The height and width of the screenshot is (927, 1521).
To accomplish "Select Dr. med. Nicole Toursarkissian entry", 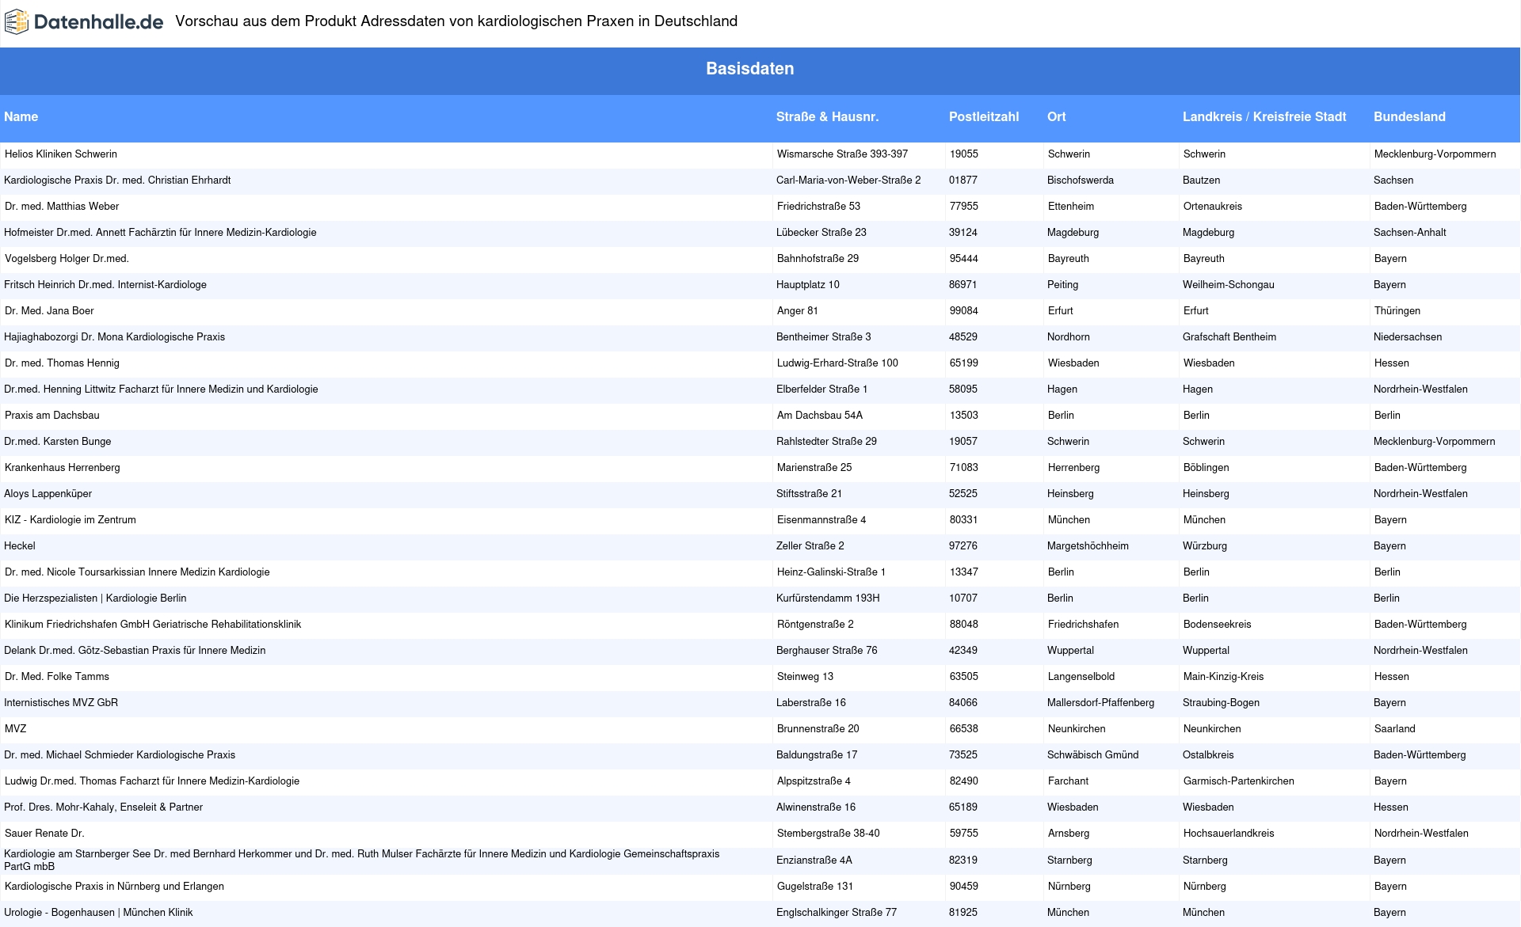I will [137, 572].
